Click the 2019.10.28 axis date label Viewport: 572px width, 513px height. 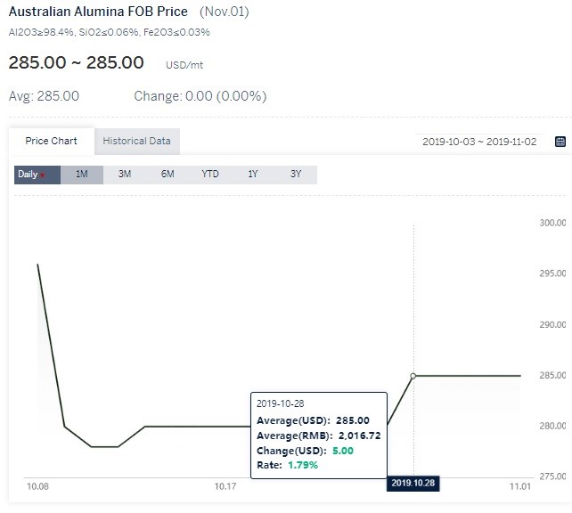(x=413, y=483)
